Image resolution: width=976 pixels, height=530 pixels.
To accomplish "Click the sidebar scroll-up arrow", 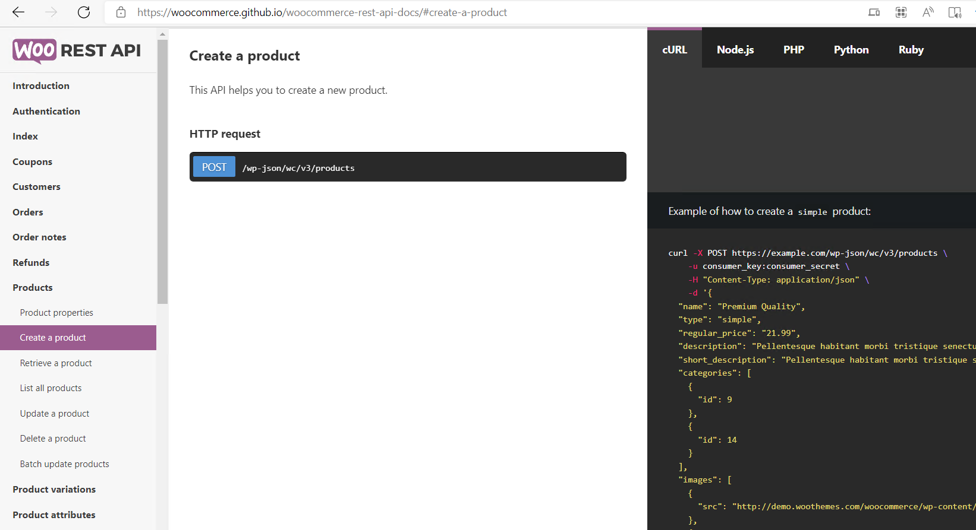I will click(162, 34).
